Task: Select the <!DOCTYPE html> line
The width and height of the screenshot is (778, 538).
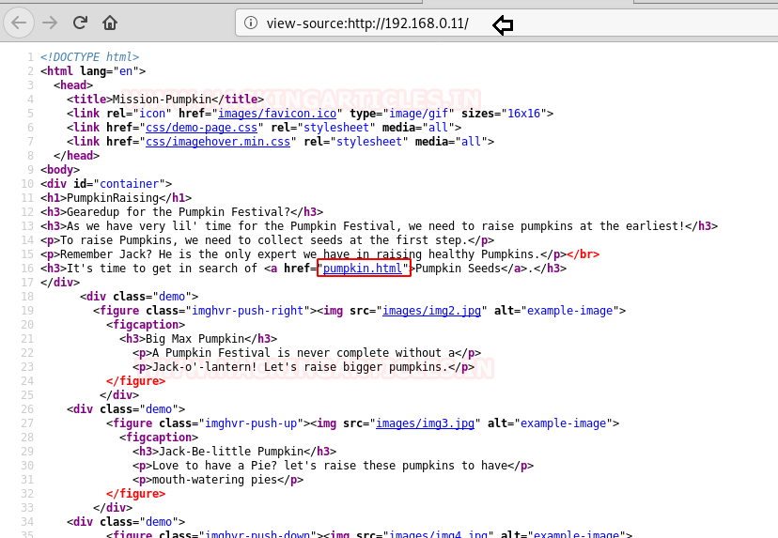Action: 90,57
